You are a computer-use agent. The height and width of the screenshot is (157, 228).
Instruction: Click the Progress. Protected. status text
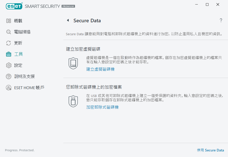point(20,150)
